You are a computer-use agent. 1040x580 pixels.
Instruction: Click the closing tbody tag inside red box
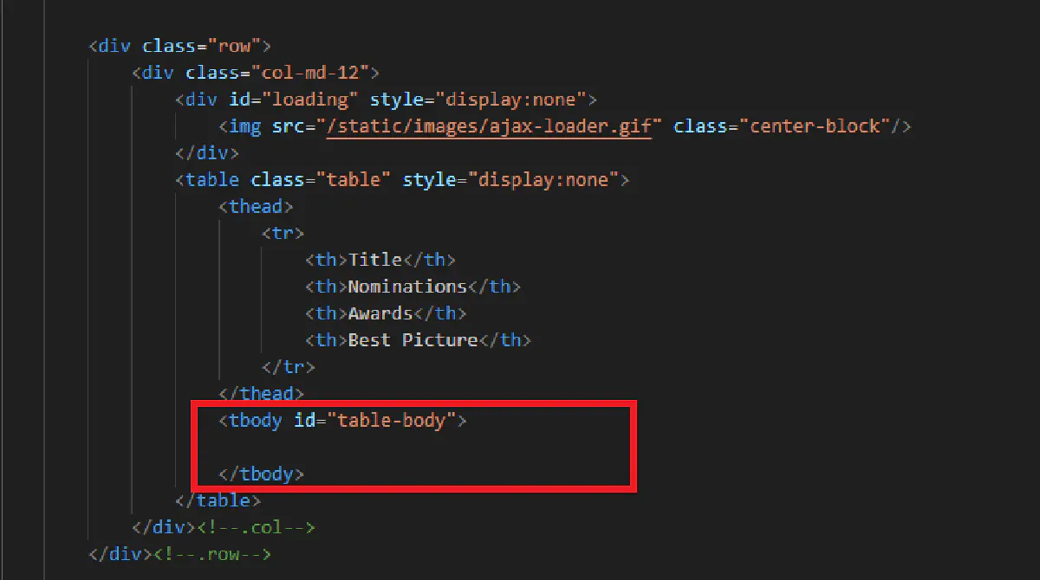[x=260, y=474]
